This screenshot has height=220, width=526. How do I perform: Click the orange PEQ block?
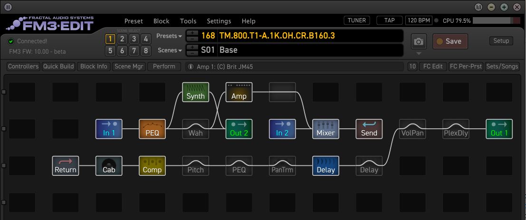click(x=152, y=129)
